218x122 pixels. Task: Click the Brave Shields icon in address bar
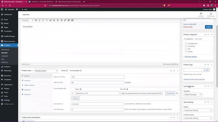point(164,5)
